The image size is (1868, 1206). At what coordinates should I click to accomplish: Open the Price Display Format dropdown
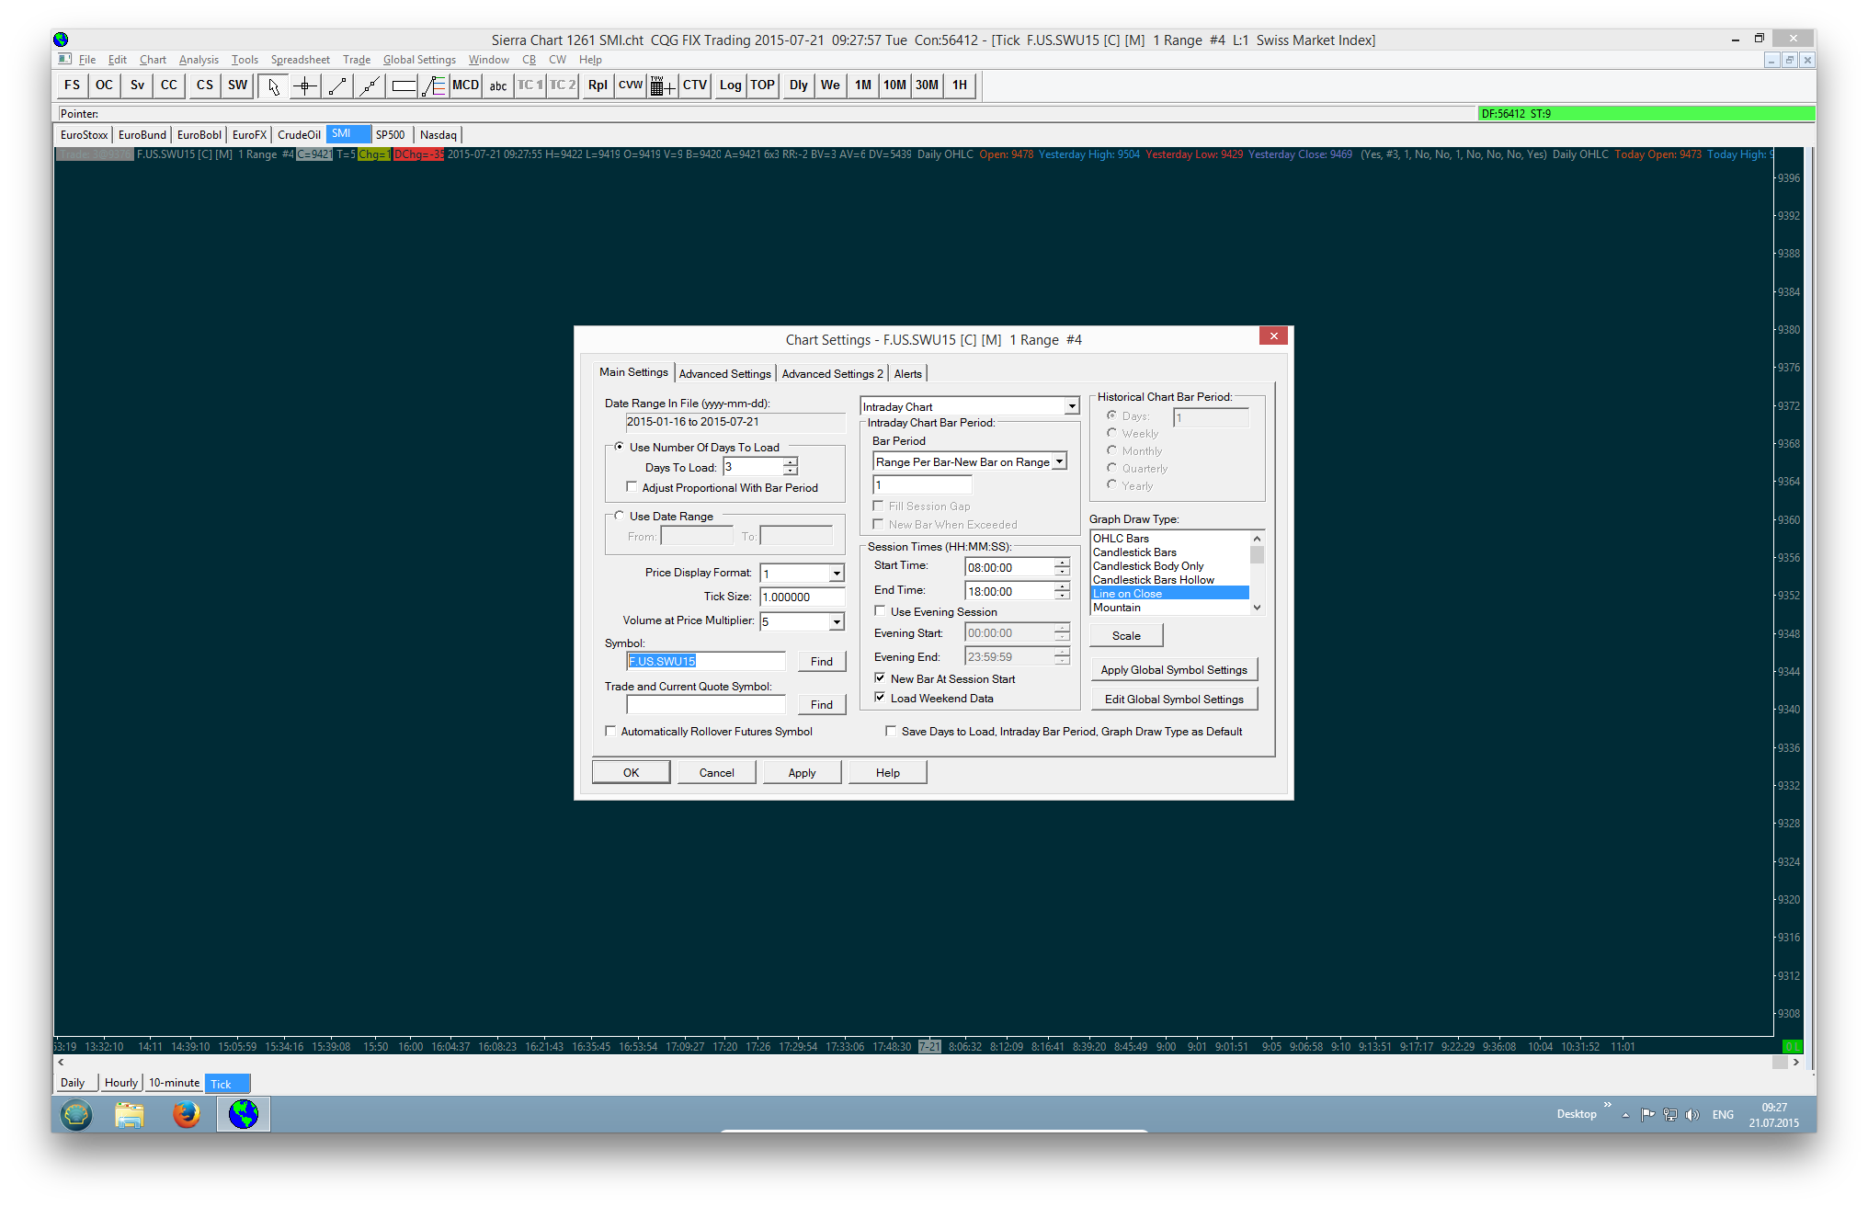tap(836, 573)
